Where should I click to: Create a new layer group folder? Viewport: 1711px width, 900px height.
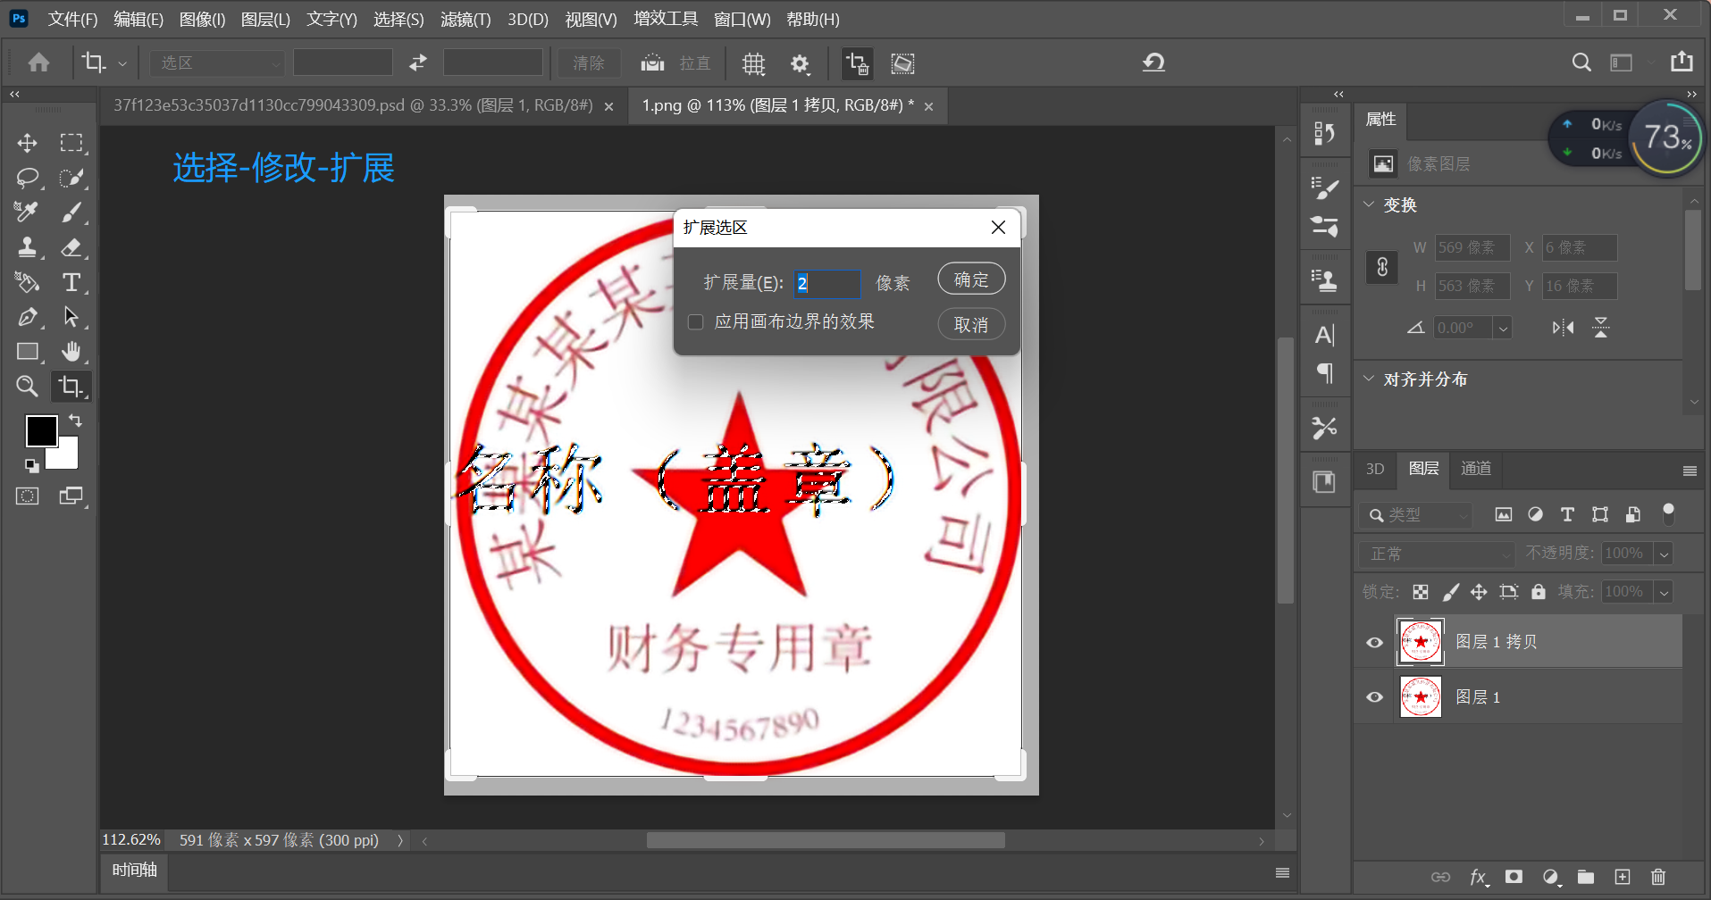pos(1586,877)
